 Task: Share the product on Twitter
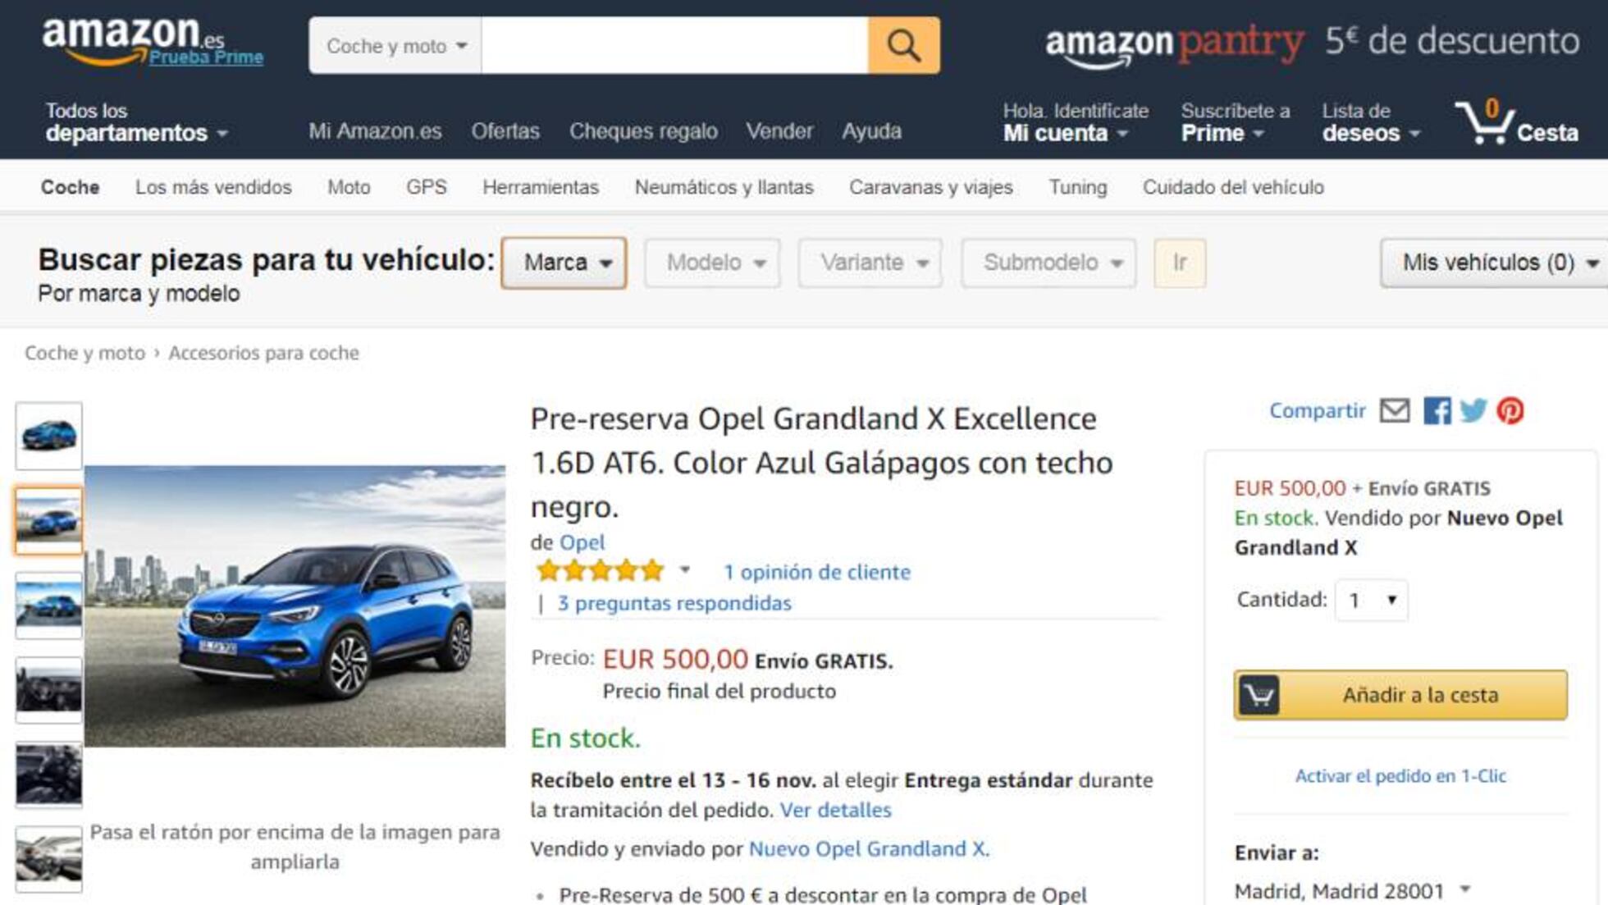1473,410
